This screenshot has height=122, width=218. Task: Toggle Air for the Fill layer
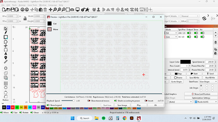click(202, 33)
